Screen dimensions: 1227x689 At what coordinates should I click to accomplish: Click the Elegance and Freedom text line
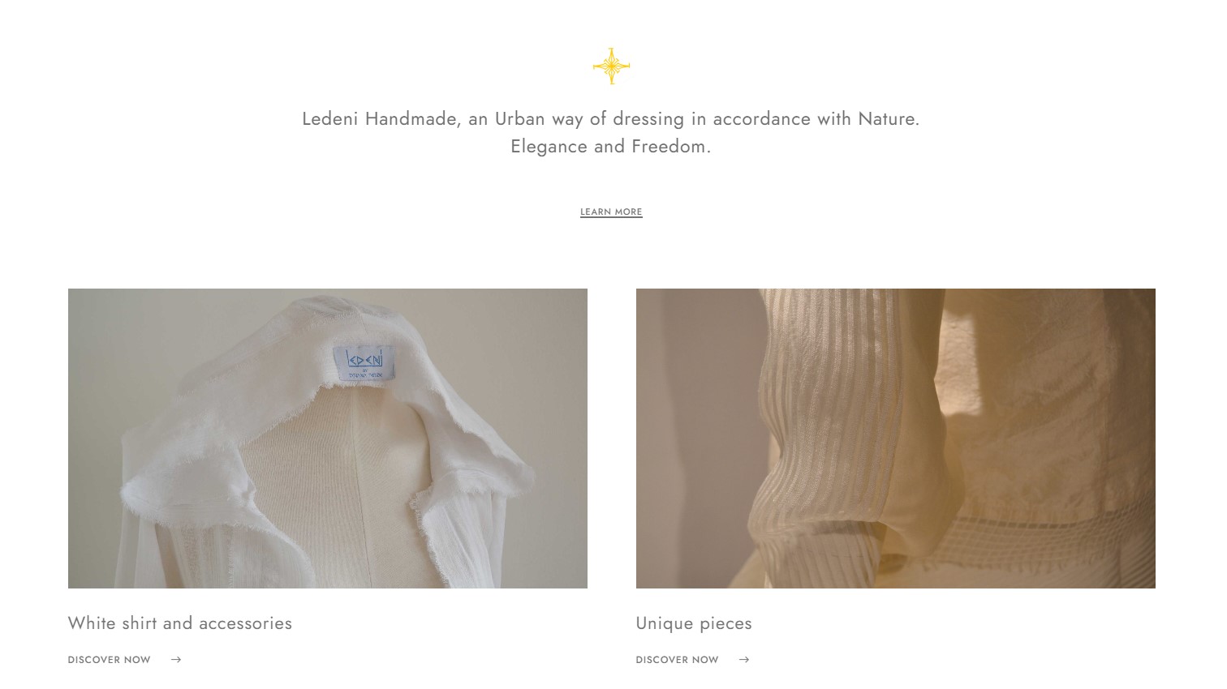point(611,147)
